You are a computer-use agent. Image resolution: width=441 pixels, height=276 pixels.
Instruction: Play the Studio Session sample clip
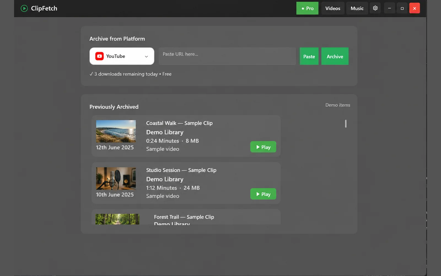click(263, 194)
